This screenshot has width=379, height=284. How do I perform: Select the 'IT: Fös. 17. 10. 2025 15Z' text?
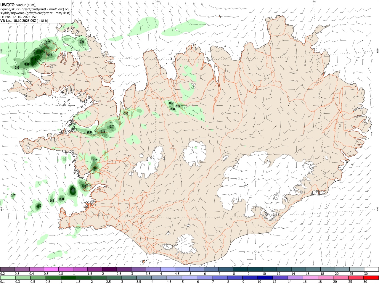pyautogui.click(x=19, y=17)
